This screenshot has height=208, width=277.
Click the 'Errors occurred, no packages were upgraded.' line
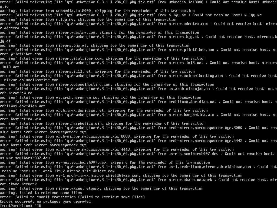[46, 201]
